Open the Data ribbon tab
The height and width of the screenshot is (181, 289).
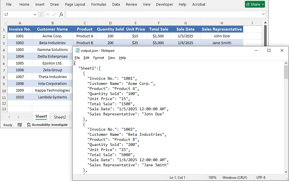point(116,5)
